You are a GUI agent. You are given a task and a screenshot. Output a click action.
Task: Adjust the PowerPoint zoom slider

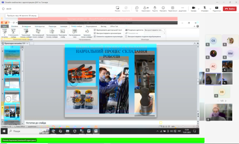[183, 126]
